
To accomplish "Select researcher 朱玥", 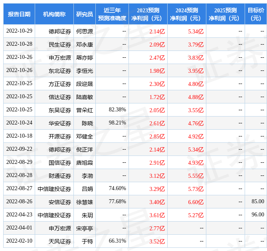I will (87, 215).
